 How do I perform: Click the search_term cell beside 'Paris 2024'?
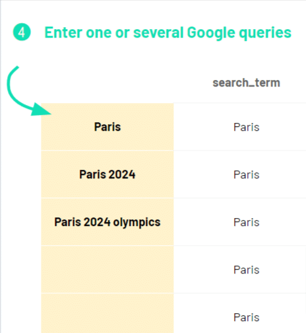[240, 174]
